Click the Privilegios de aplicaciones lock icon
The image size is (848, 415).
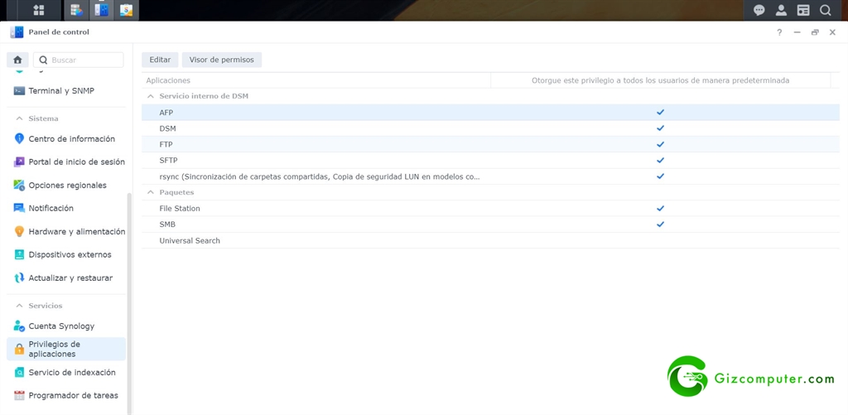20,349
